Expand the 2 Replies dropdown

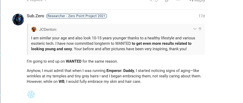[x=37, y=1]
